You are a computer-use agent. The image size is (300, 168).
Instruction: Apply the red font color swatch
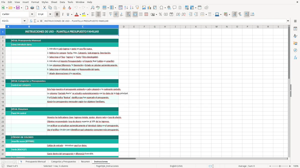77,14
